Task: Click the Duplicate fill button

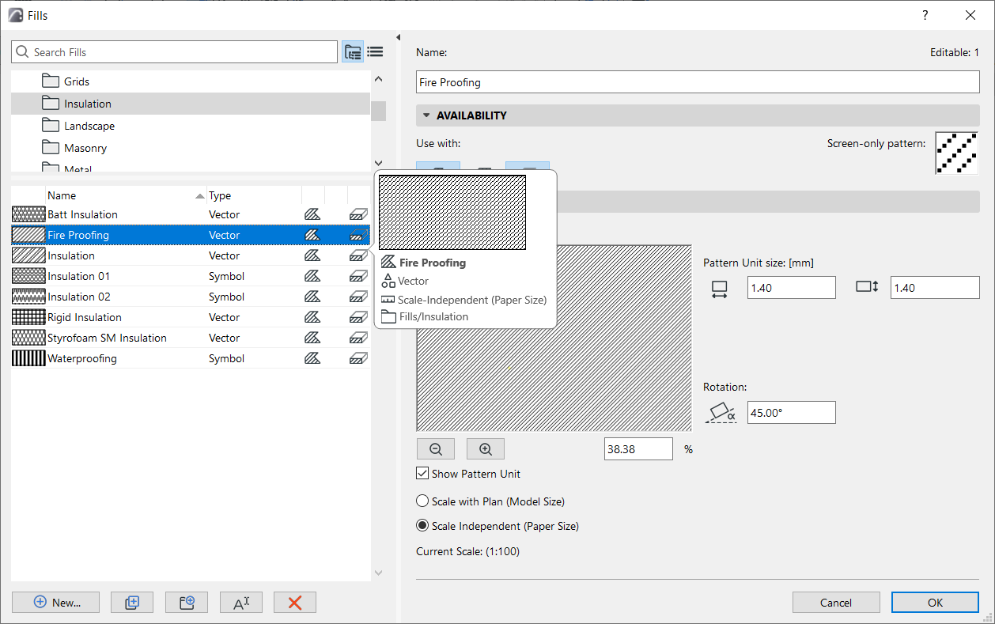Action: (x=132, y=603)
